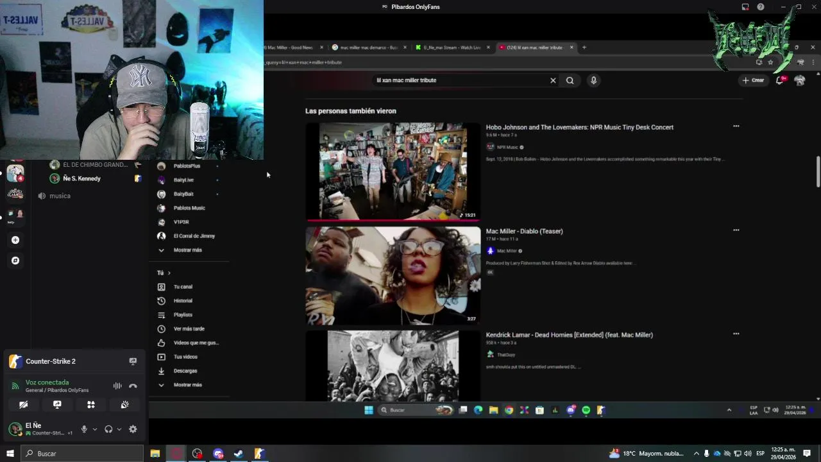Open Steam from the Windows taskbar

tap(239, 454)
